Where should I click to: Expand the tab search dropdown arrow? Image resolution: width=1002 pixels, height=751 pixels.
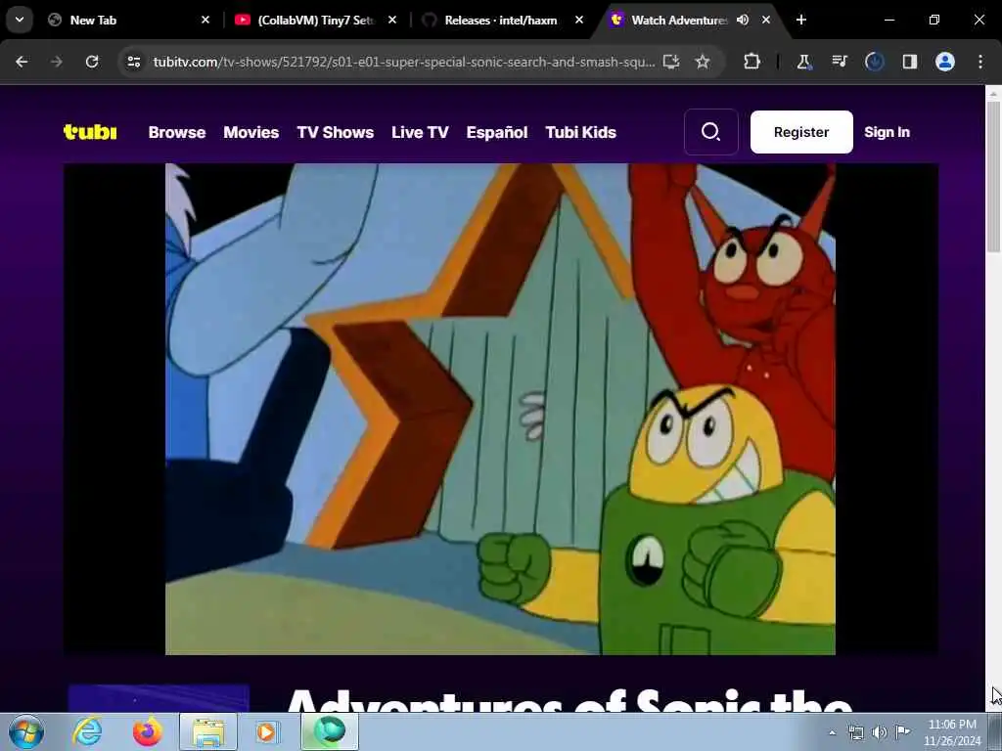20,20
